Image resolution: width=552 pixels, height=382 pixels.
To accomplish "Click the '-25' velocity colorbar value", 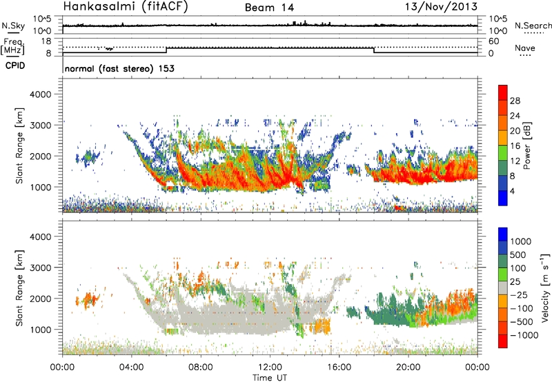I will (x=519, y=294).
